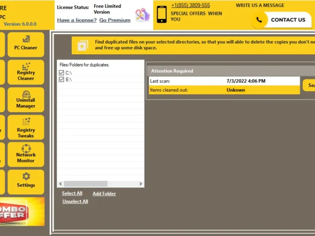Click the Free Limited Version status text
Viewport: 315px width, 236px height.
click(x=107, y=9)
